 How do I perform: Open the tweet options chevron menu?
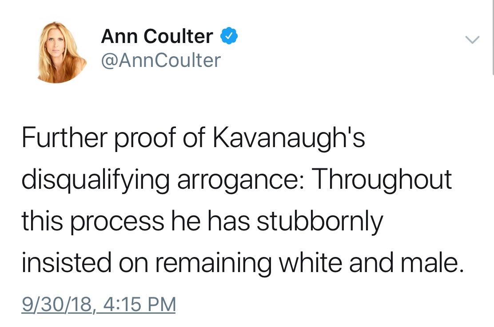pos(472,40)
